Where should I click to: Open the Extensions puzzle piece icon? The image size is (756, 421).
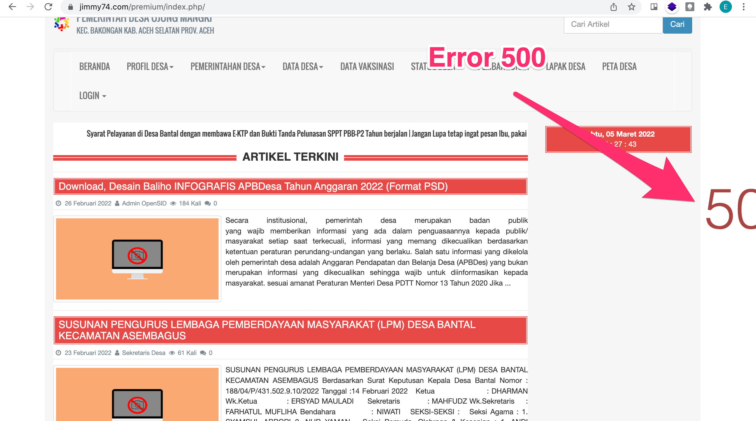[x=708, y=7]
